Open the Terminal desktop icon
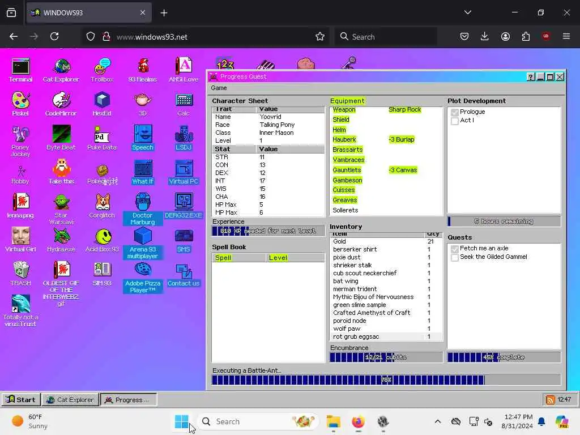The height and width of the screenshot is (435, 580). [x=20, y=70]
